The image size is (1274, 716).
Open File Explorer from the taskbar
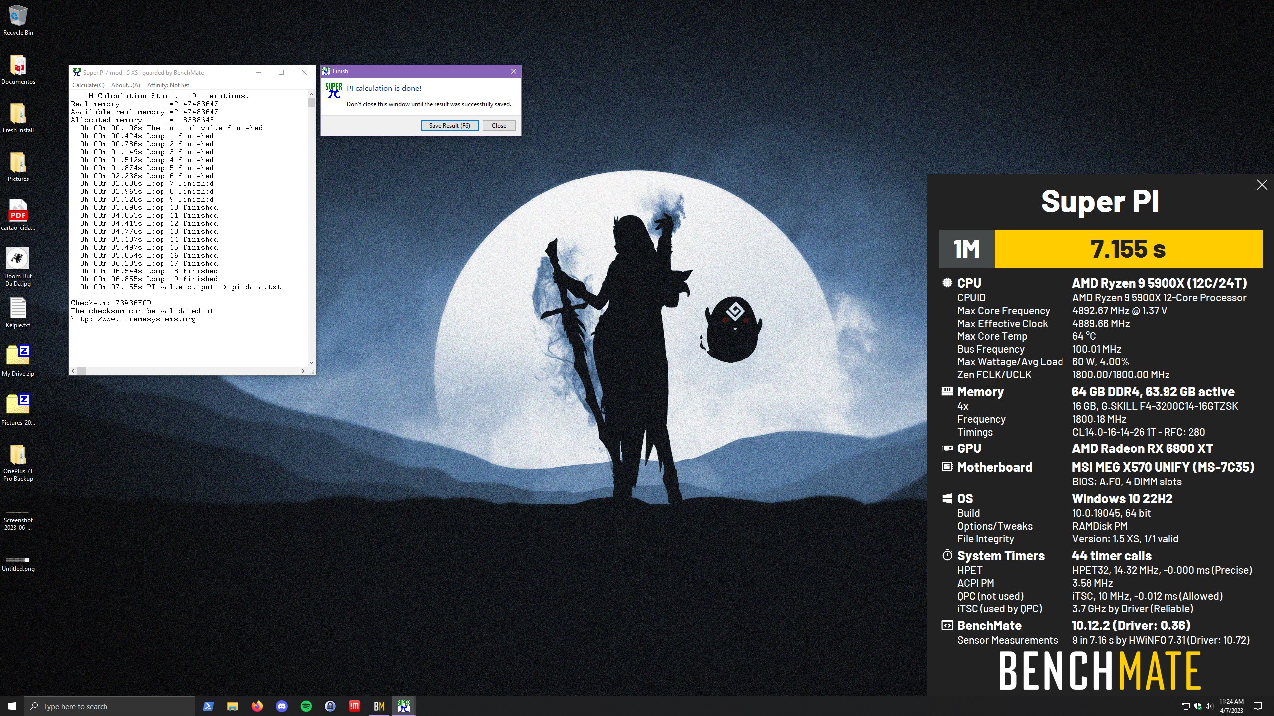pyautogui.click(x=232, y=706)
